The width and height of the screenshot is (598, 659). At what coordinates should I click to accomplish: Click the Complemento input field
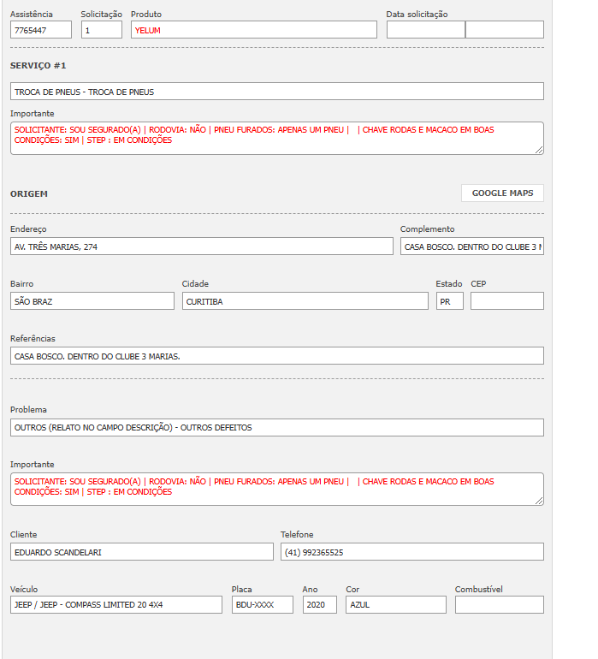click(471, 246)
